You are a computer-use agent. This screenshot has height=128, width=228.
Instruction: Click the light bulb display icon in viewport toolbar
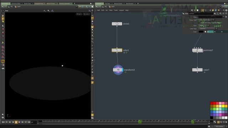tap(92, 30)
